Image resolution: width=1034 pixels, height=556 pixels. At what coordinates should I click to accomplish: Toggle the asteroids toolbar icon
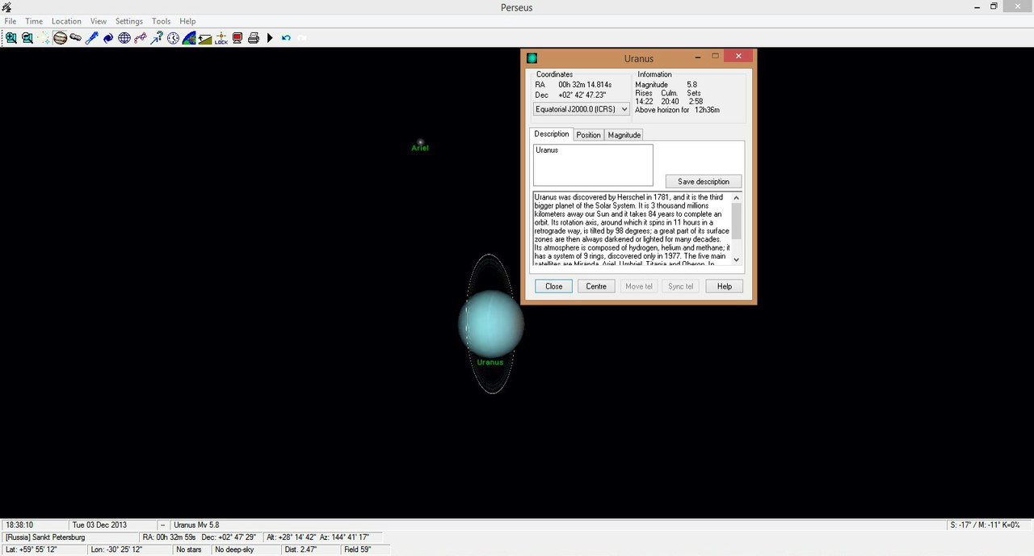click(x=76, y=38)
